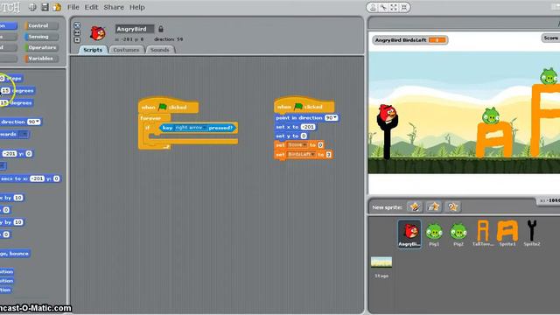Click the when flag clicked hat above point in direction

[x=304, y=105]
